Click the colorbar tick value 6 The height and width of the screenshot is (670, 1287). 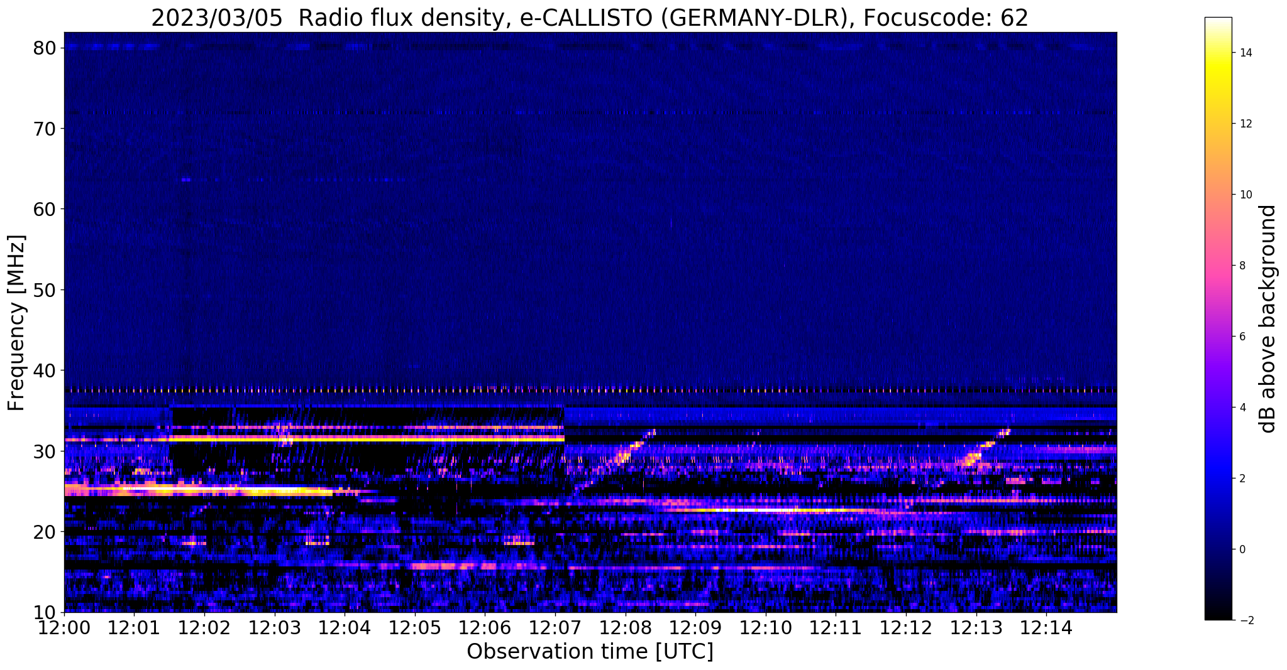tap(1242, 337)
